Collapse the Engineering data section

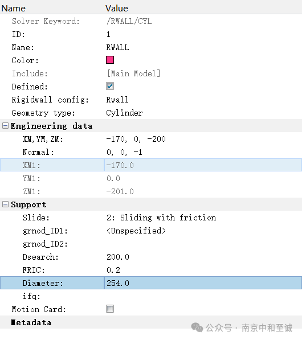click(x=5, y=126)
